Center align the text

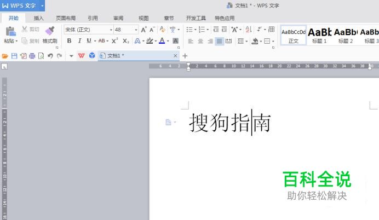(200, 41)
